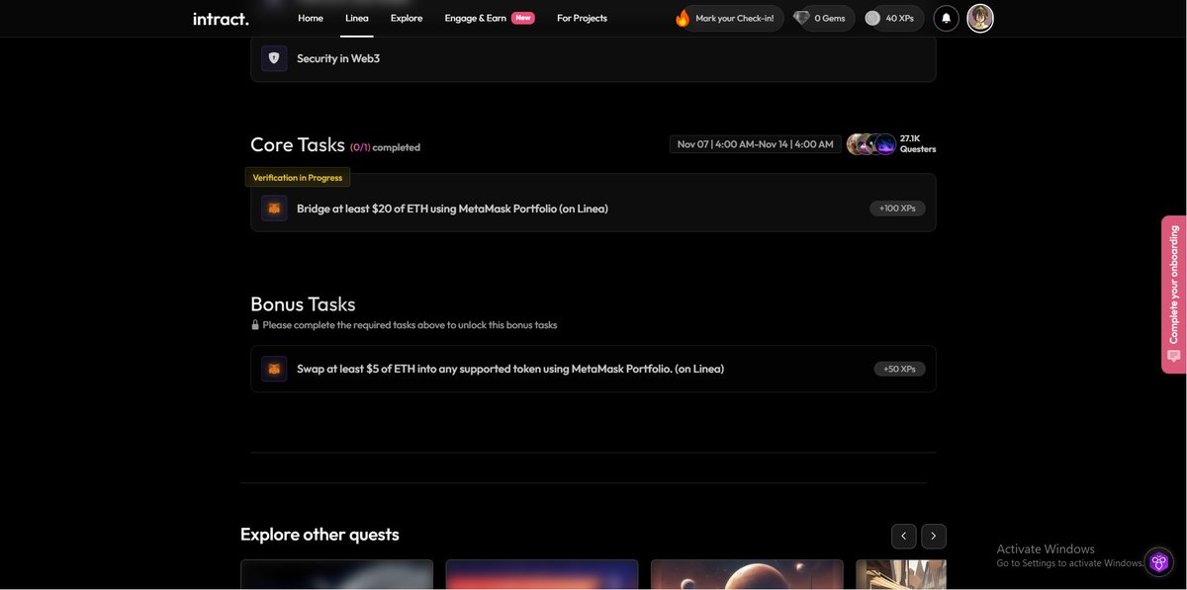Select the Linea nav tab
Image resolution: width=1187 pixels, height=590 pixels.
coord(357,18)
